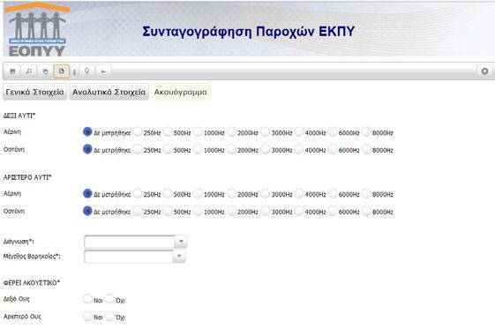495x329 pixels.
Task: Click the Συνταγογράφηση Παροχών ΕΚΠΥ title
Action: pos(249,32)
